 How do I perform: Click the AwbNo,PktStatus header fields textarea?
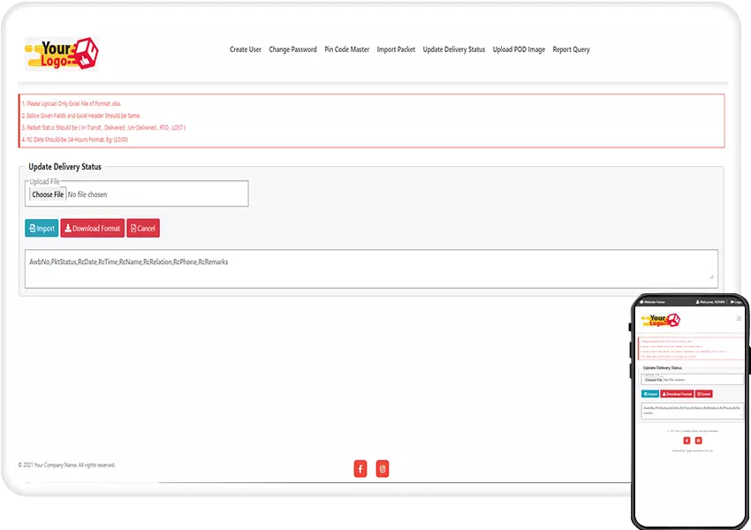click(x=371, y=269)
